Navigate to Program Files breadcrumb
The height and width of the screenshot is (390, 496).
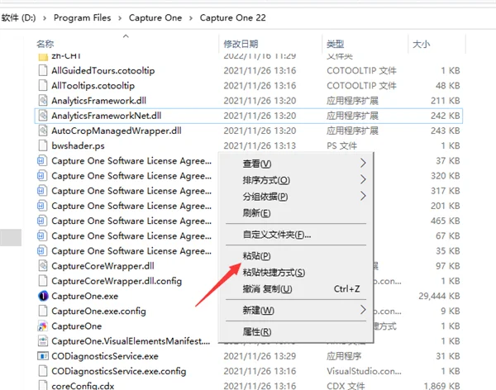(82, 17)
